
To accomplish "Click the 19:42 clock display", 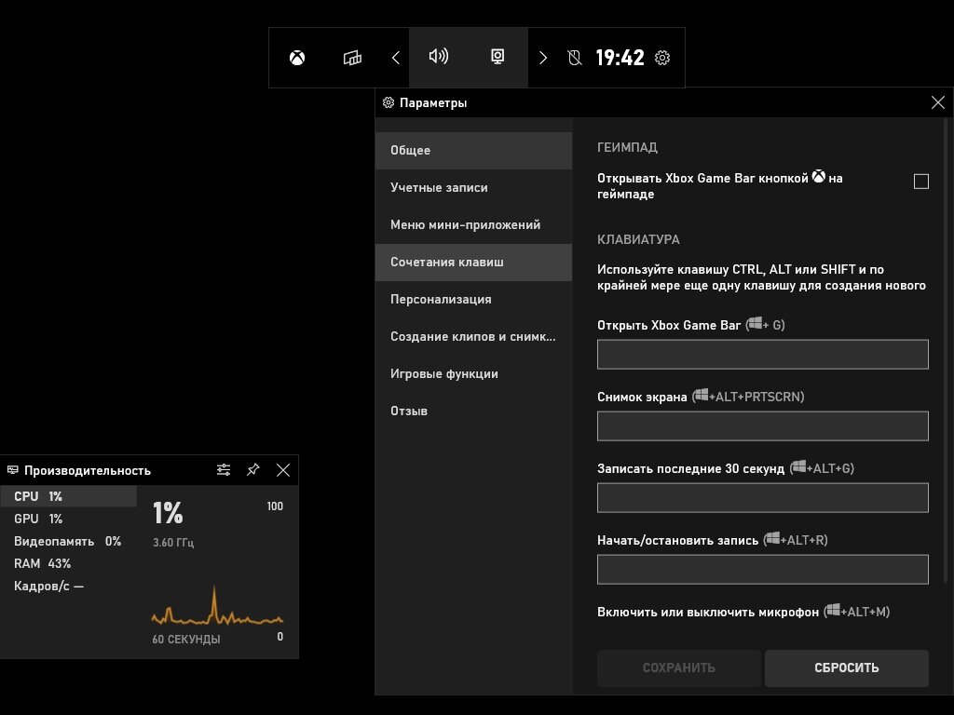I will [x=620, y=58].
